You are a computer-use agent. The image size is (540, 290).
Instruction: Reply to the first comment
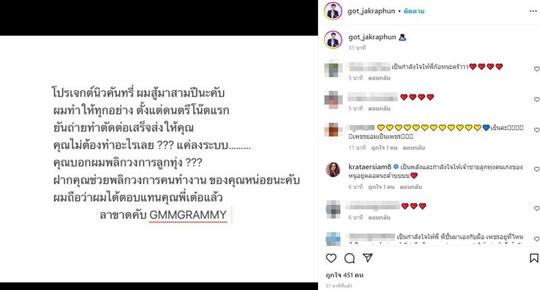tap(379, 78)
